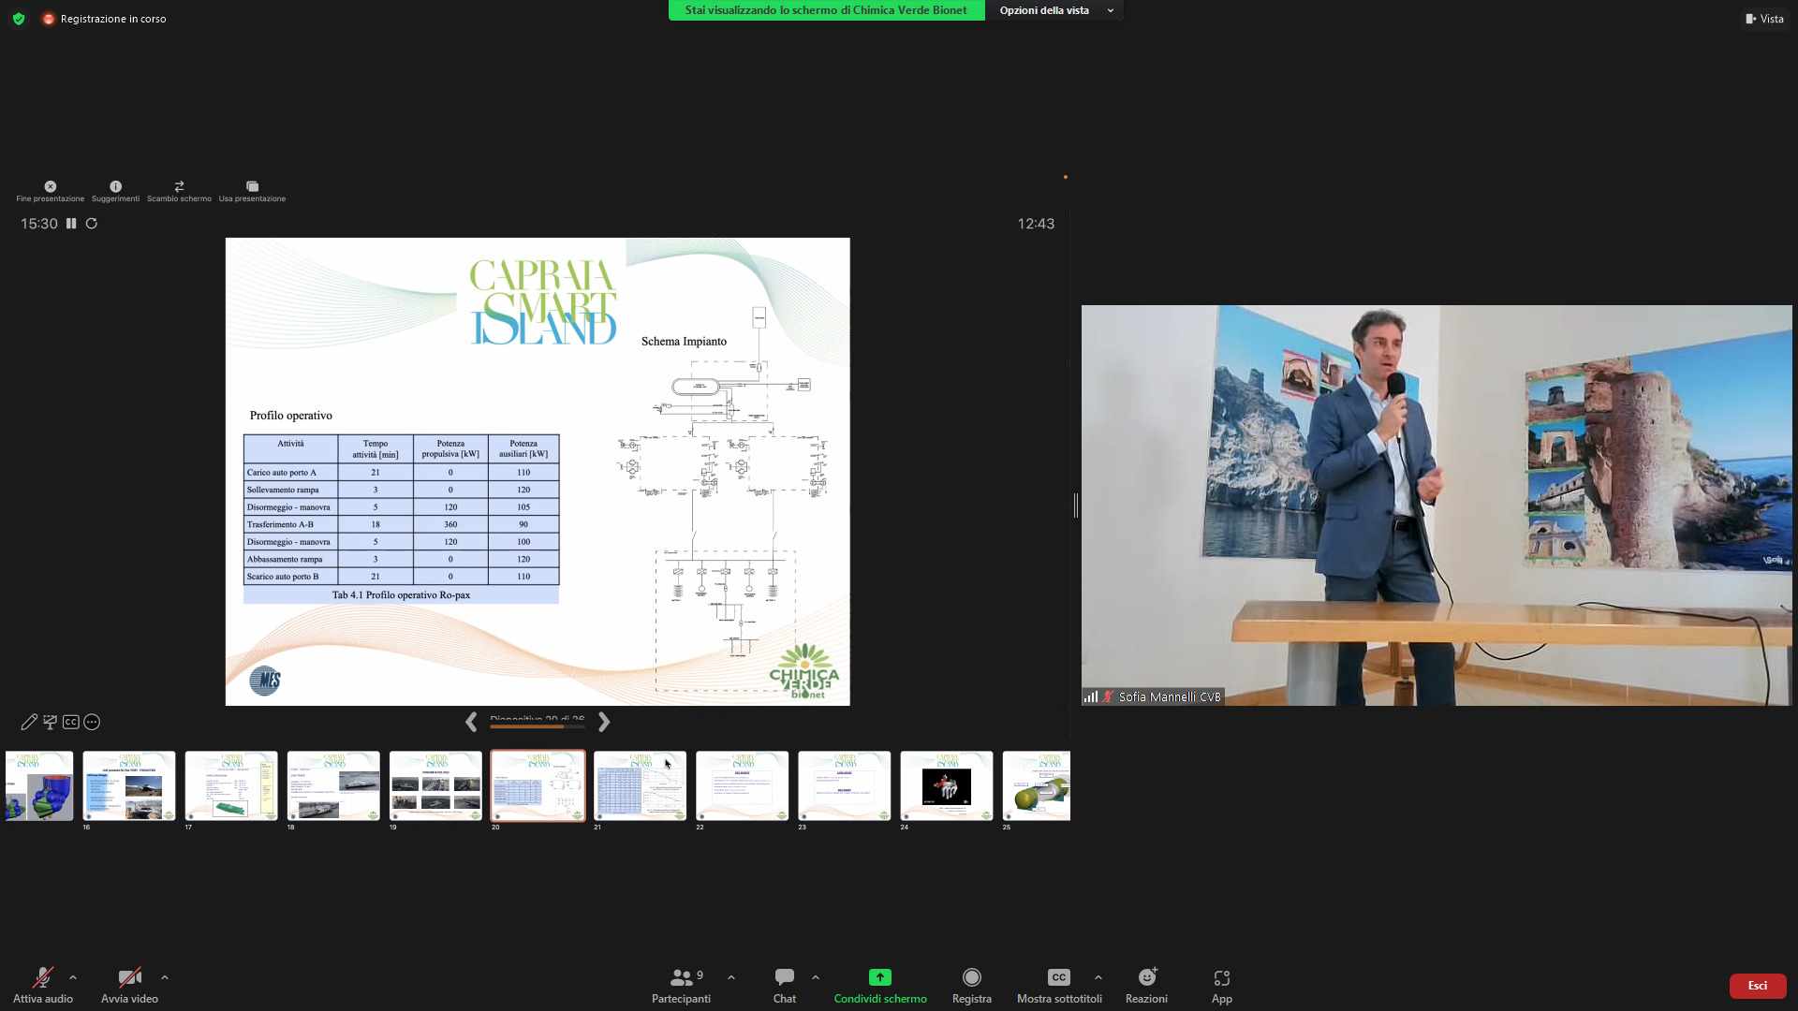Open the App icon
1798x1011 pixels.
coord(1221,978)
